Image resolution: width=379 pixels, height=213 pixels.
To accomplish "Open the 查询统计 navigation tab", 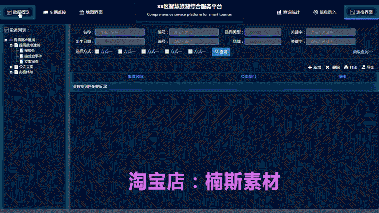I will point(288,12).
